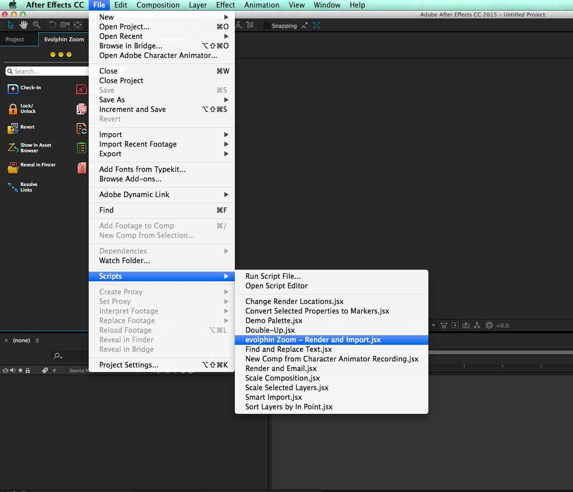Click the lock switch column header in timeline
The image size is (573, 492).
click(x=27, y=371)
